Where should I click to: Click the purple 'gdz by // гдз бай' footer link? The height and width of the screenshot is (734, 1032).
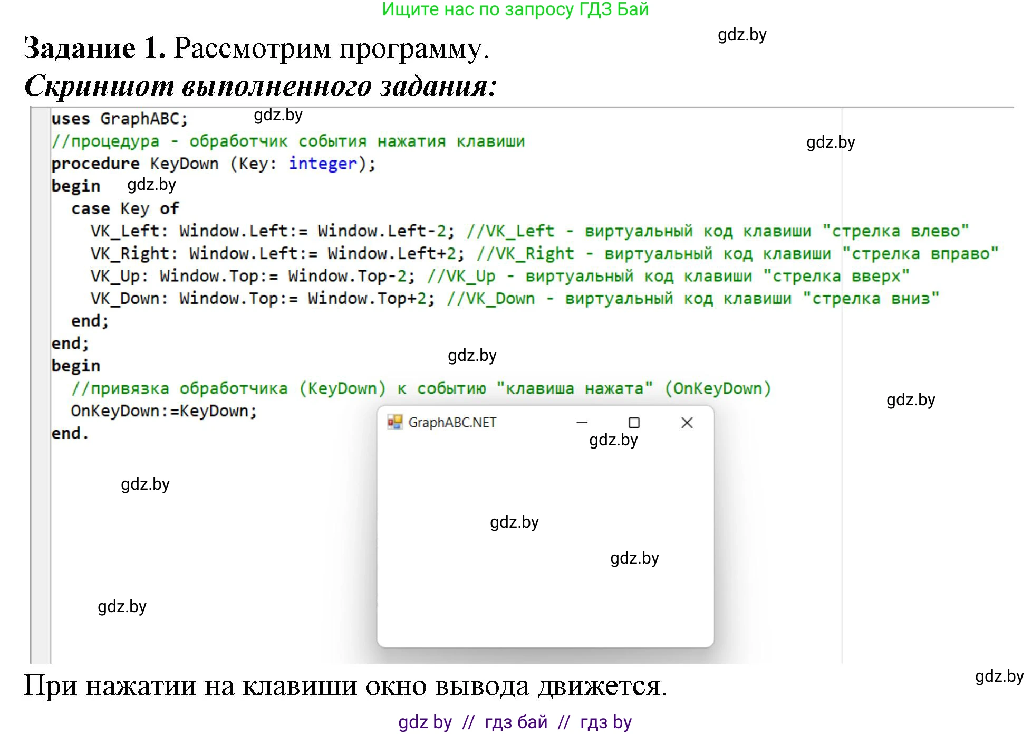[515, 722]
